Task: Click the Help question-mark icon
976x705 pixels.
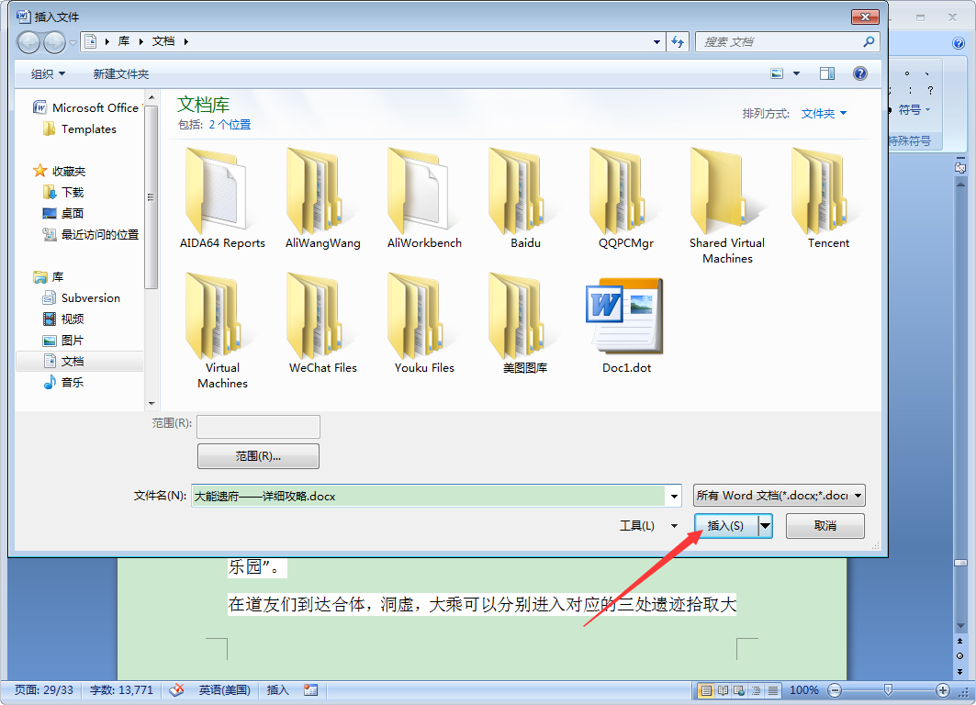Action: click(860, 73)
